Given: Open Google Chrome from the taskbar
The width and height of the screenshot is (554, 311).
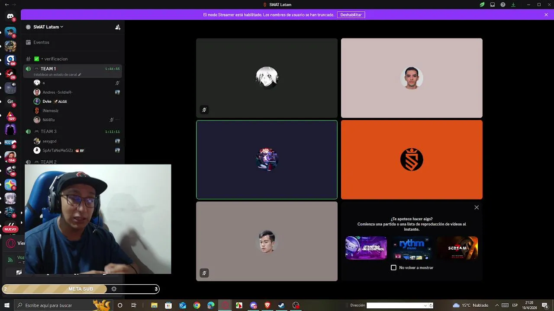Looking at the screenshot, I should click(196, 305).
